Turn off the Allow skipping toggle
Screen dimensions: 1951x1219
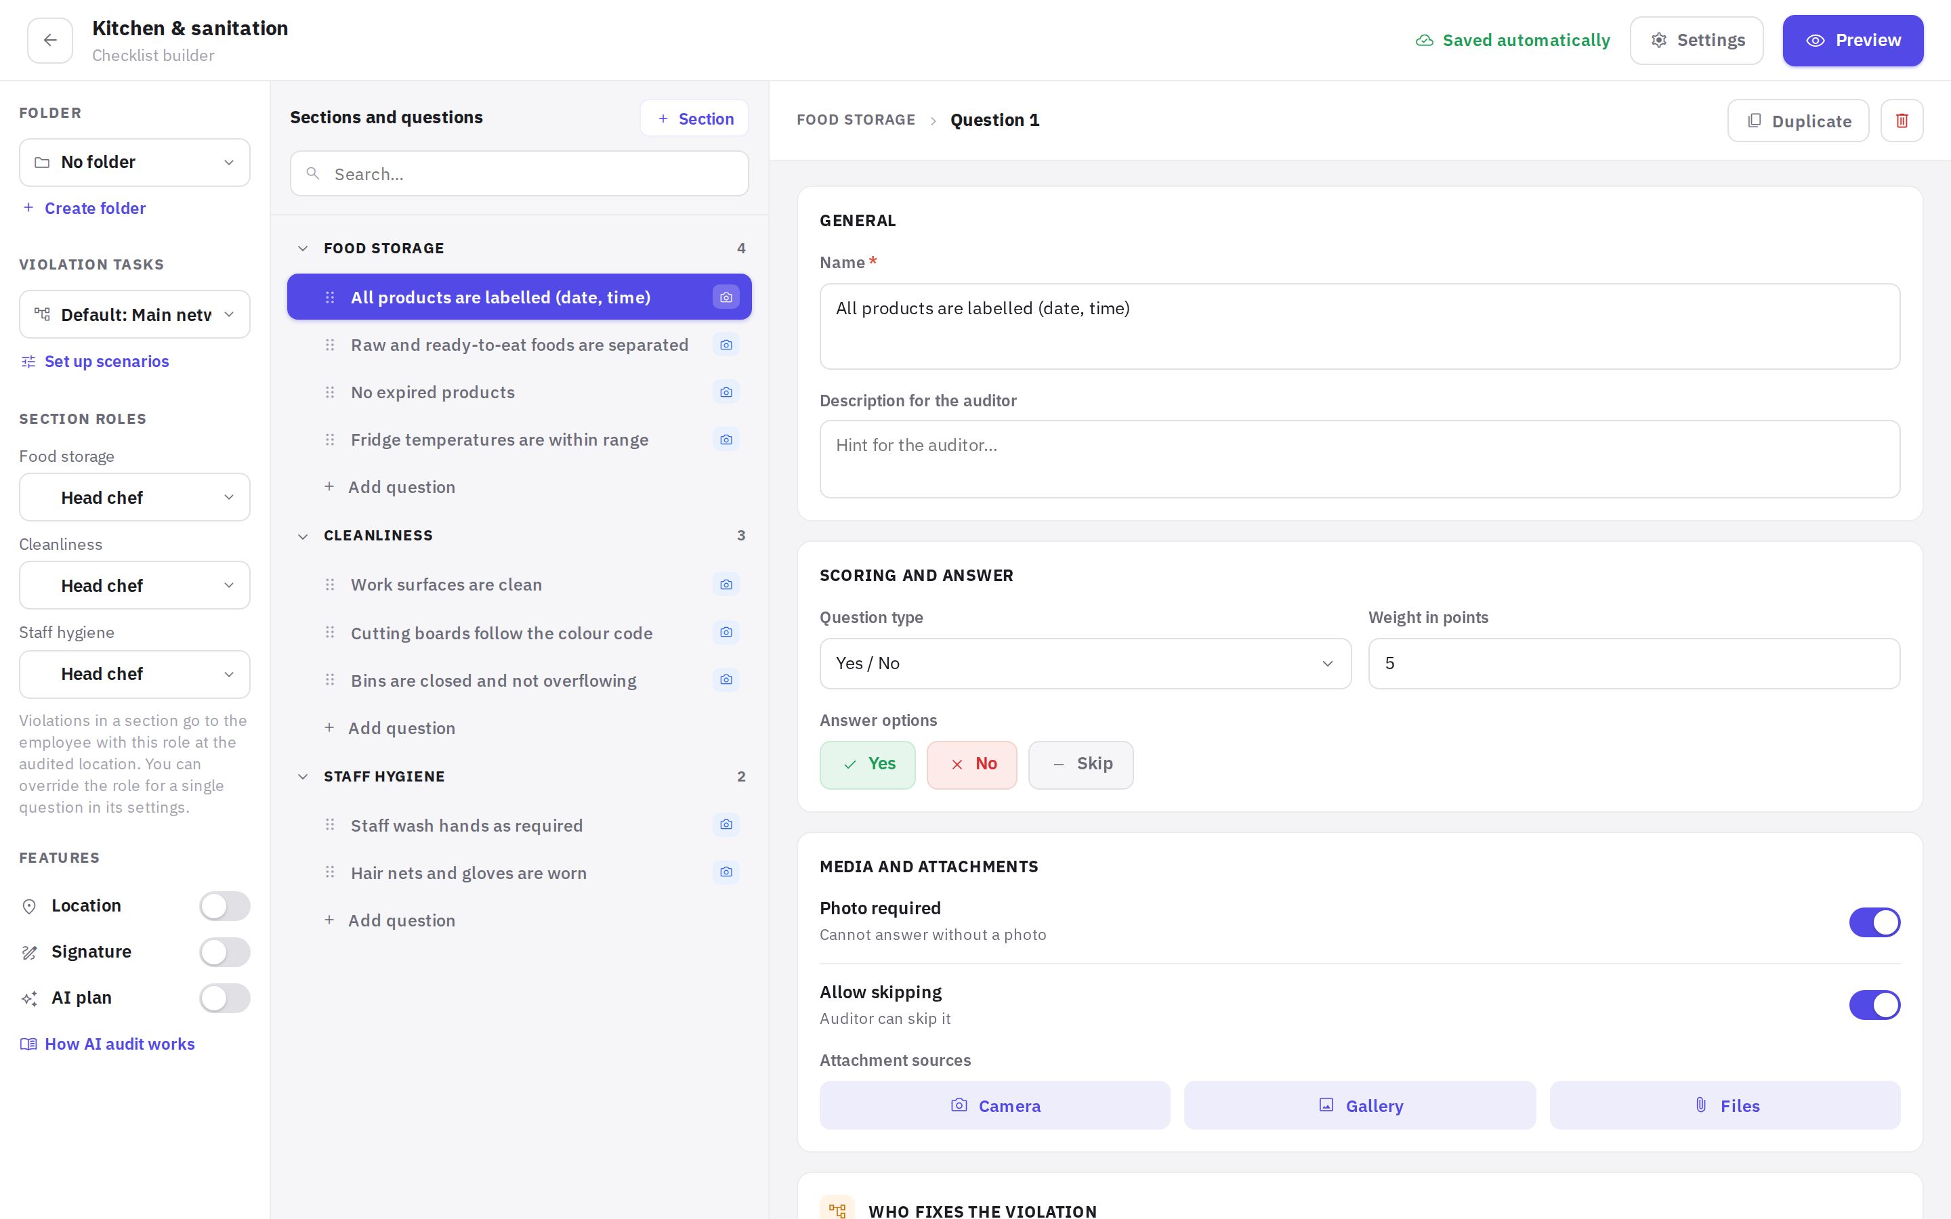coord(1874,1006)
